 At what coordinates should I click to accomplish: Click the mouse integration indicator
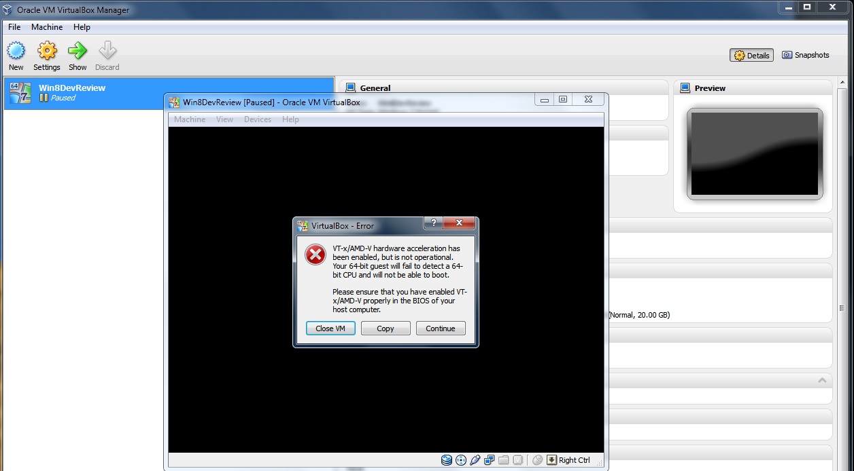click(537, 460)
